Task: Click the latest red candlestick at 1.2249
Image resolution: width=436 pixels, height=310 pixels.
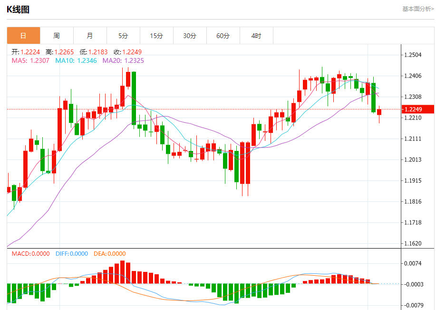Action: (x=379, y=112)
